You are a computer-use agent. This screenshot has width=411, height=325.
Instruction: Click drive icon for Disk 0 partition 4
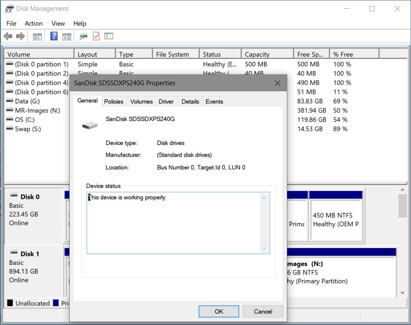(x=10, y=82)
